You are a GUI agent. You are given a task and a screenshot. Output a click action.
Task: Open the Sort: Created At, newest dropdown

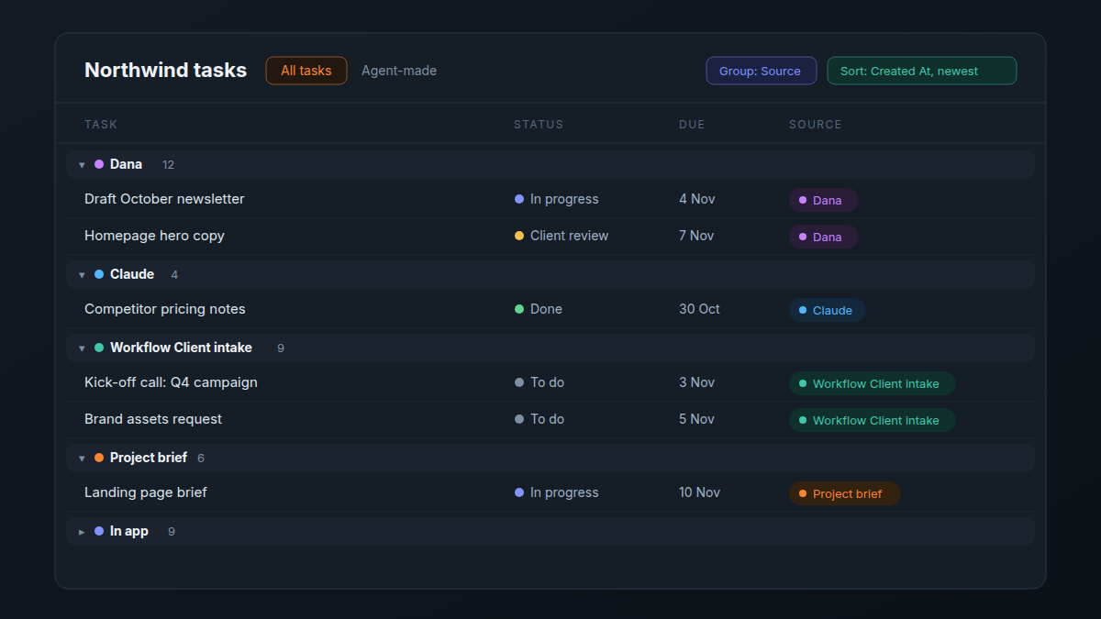(x=921, y=71)
